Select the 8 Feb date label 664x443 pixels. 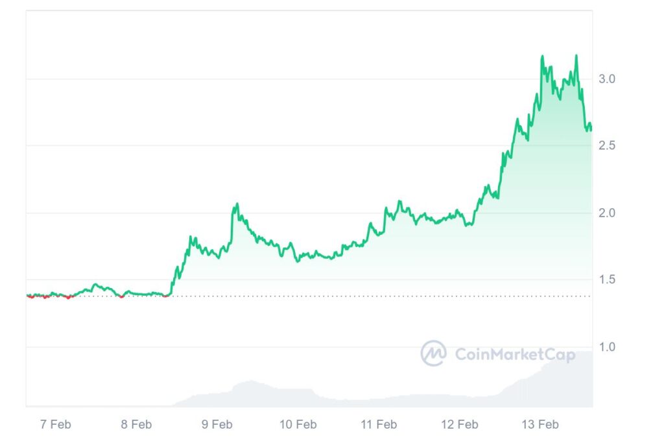click(136, 425)
